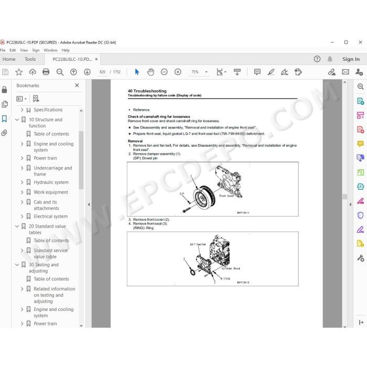Open the attachments paperclip panel
The width and height of the screenshot is (367, 367).
click(4, 133)
